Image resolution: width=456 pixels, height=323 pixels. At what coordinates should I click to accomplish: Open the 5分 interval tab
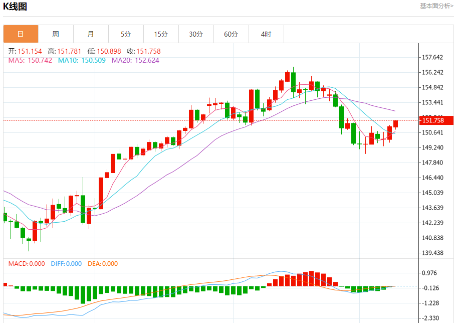pos(126,34)
